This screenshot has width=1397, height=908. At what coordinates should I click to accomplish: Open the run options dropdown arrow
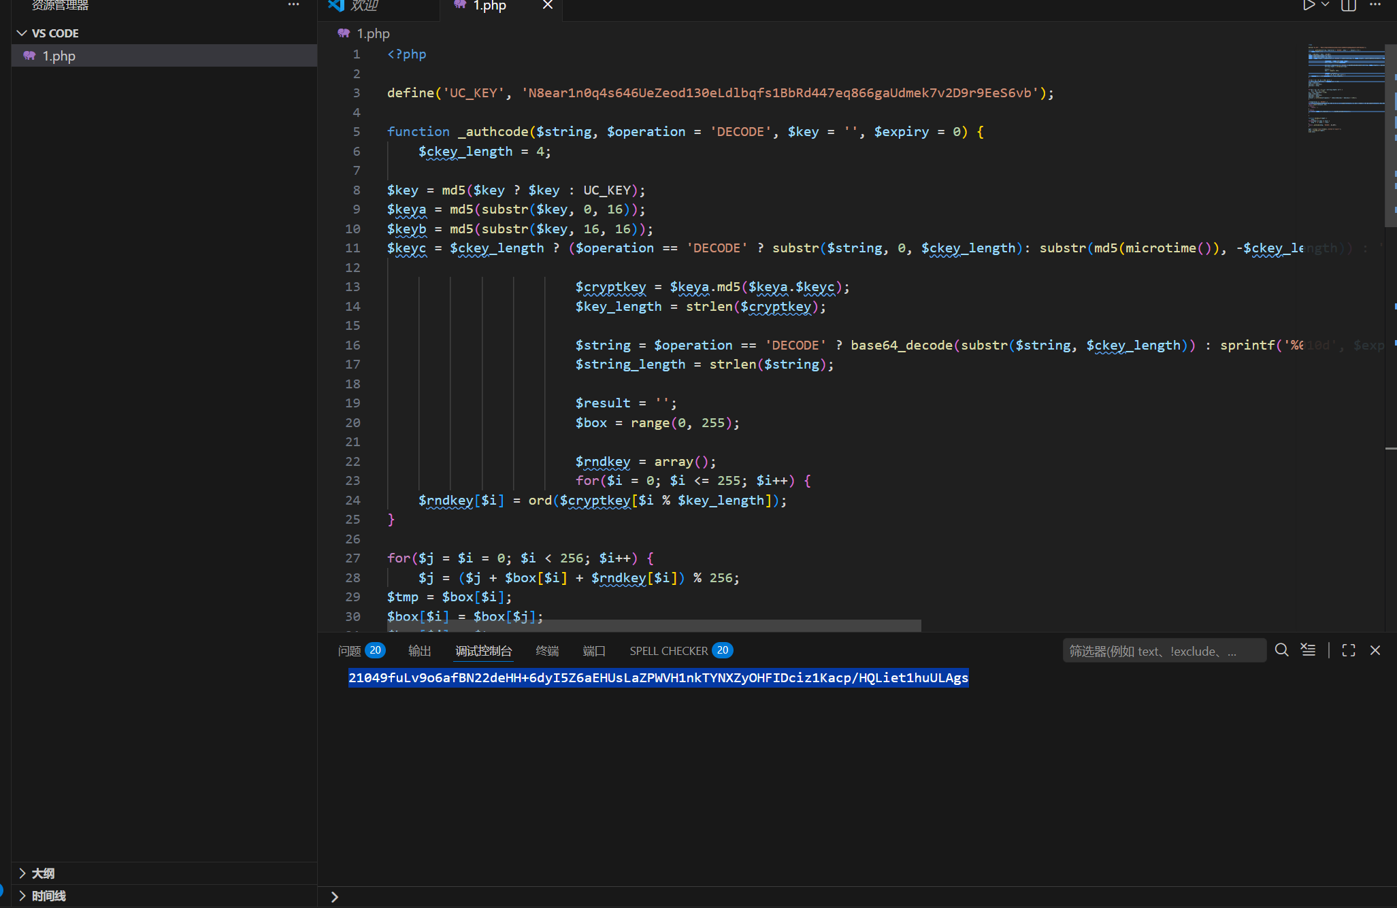(x=1325, y=5)
